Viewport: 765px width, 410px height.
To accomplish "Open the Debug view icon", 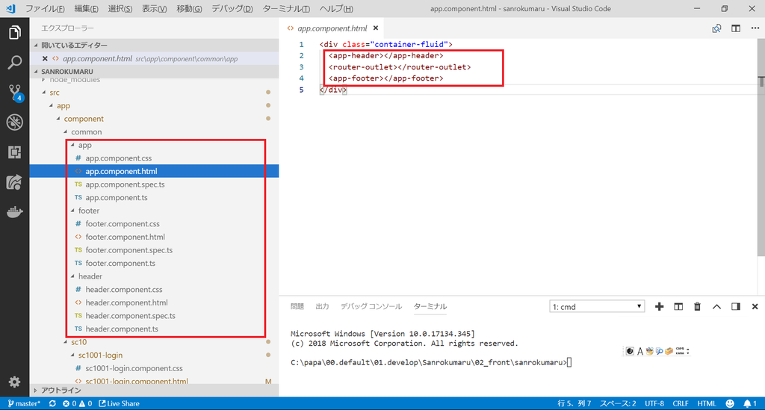I will click(x=15, y=122).
